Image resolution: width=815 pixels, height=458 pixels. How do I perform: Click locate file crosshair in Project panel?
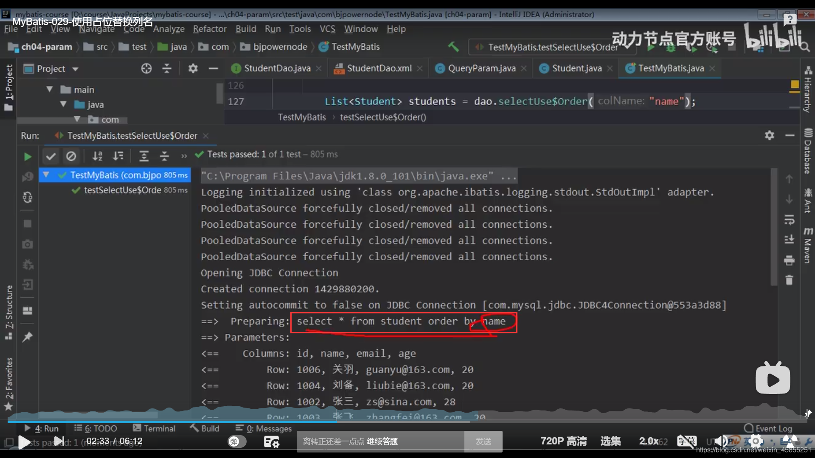pos(146,68)
